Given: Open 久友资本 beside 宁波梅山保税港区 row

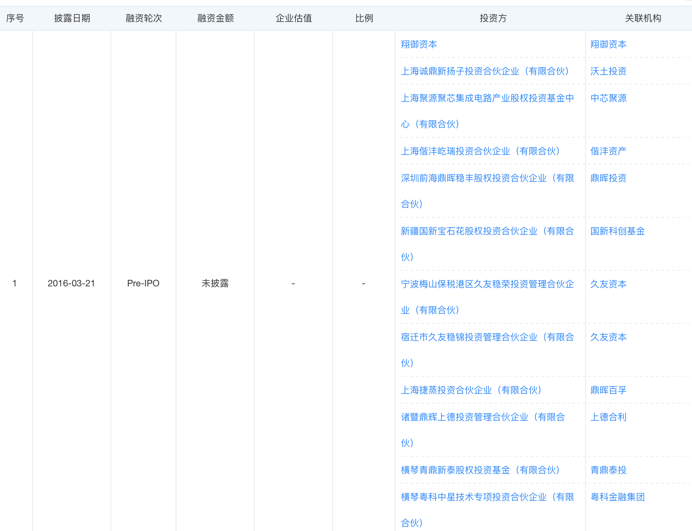Looking at the screenshot, I should pos(608,284).
